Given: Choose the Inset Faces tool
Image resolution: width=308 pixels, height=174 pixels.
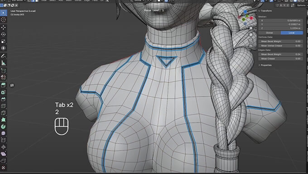Looking at the screenshot, I should click(3, 92).
